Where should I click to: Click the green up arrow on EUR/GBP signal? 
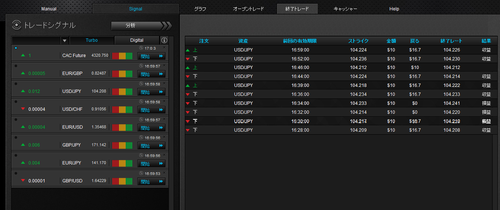23,73
